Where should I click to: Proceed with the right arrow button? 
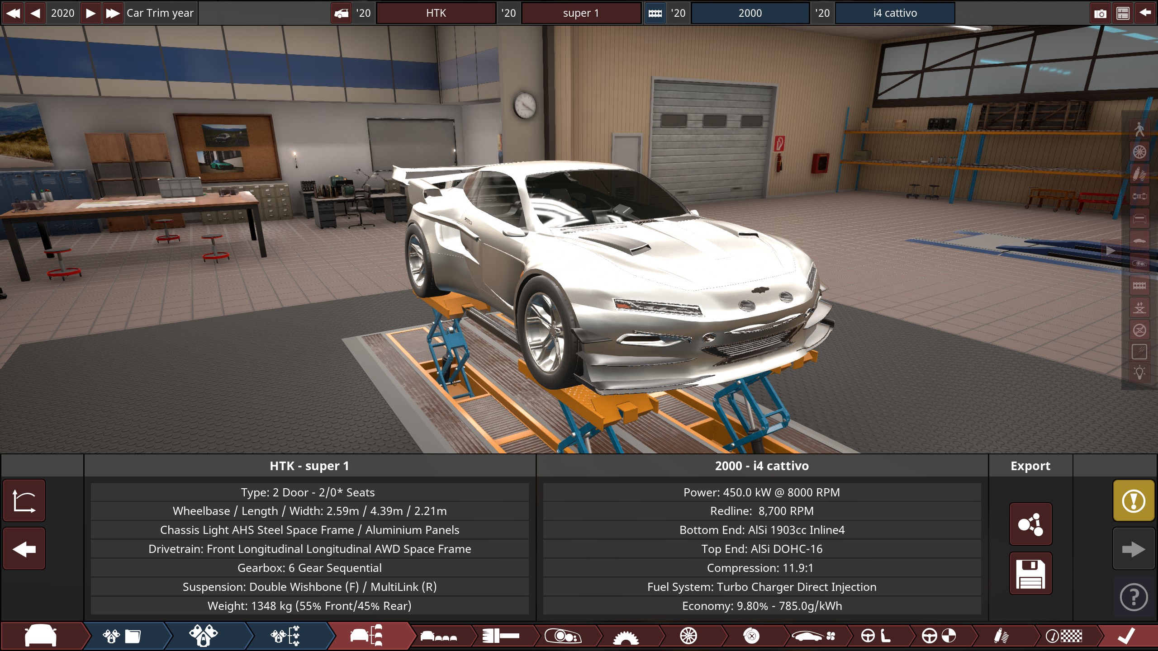(1134, 549)
